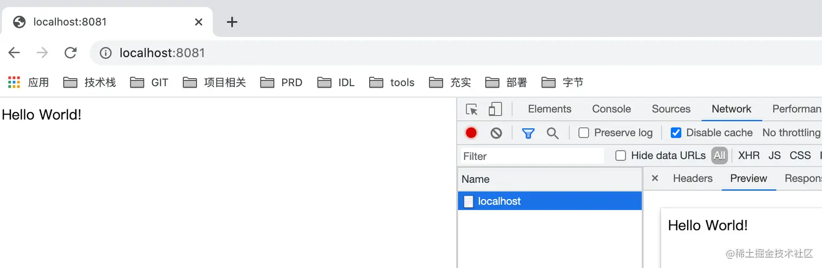The width and height of the screenshot is (822, 268).
Task: Open the IDL bookmark folder
Action: [x=336, y=82]
